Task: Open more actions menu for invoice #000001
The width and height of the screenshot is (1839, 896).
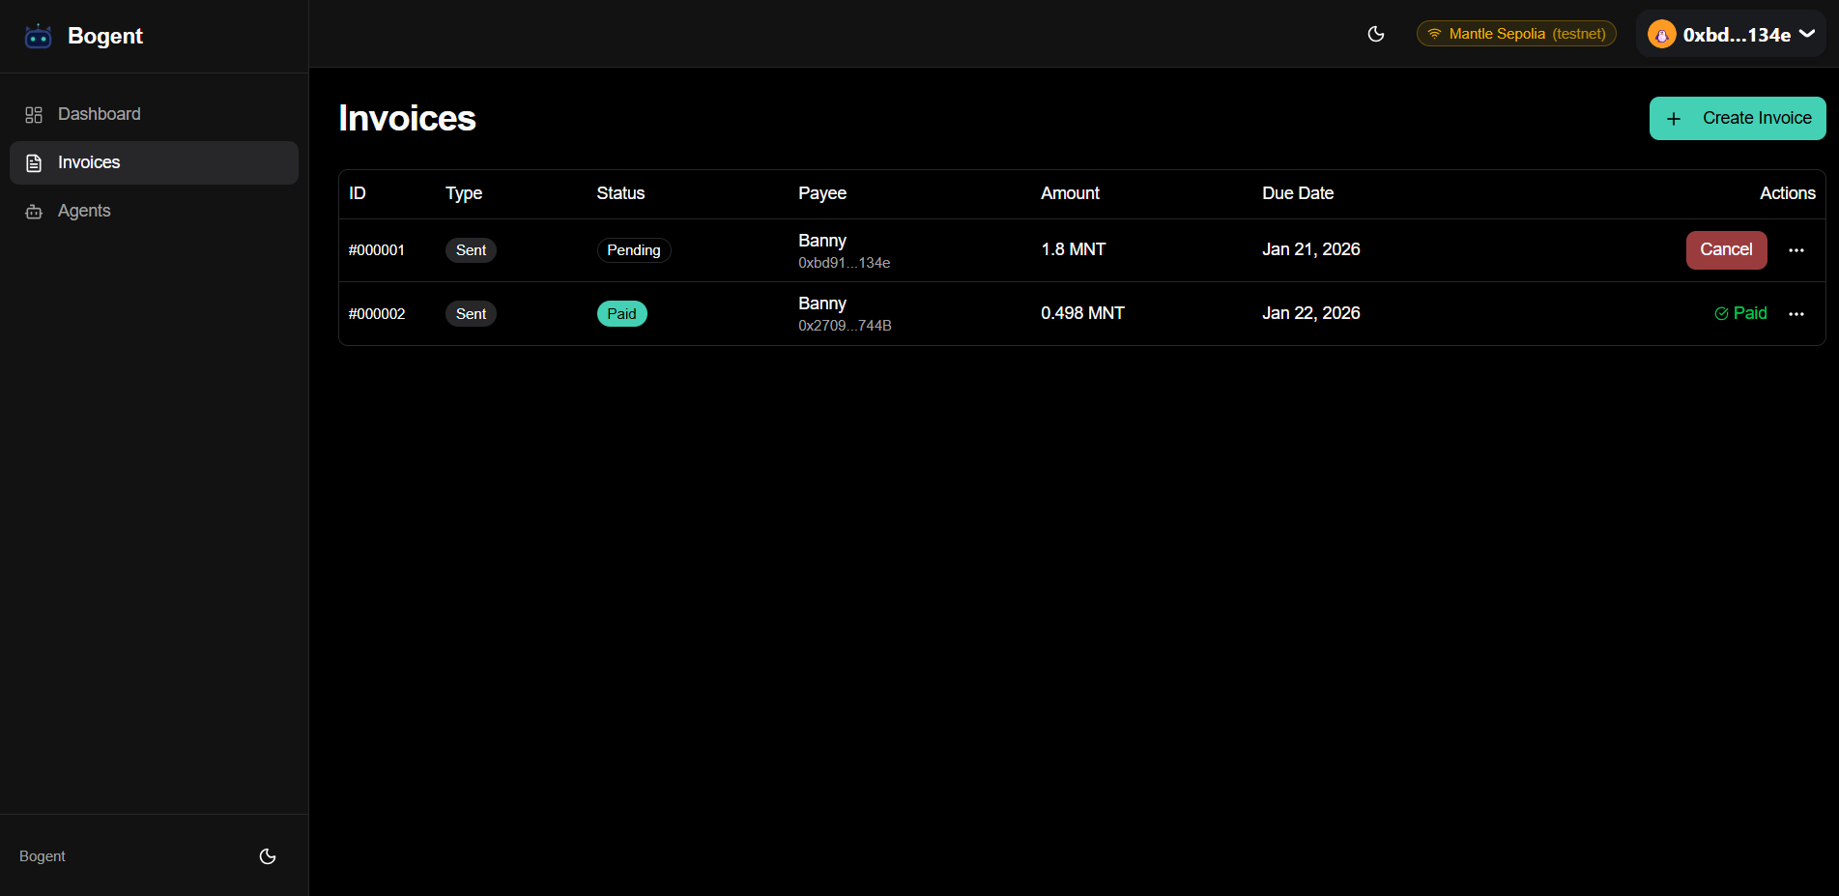Action: coord(1796,250)
